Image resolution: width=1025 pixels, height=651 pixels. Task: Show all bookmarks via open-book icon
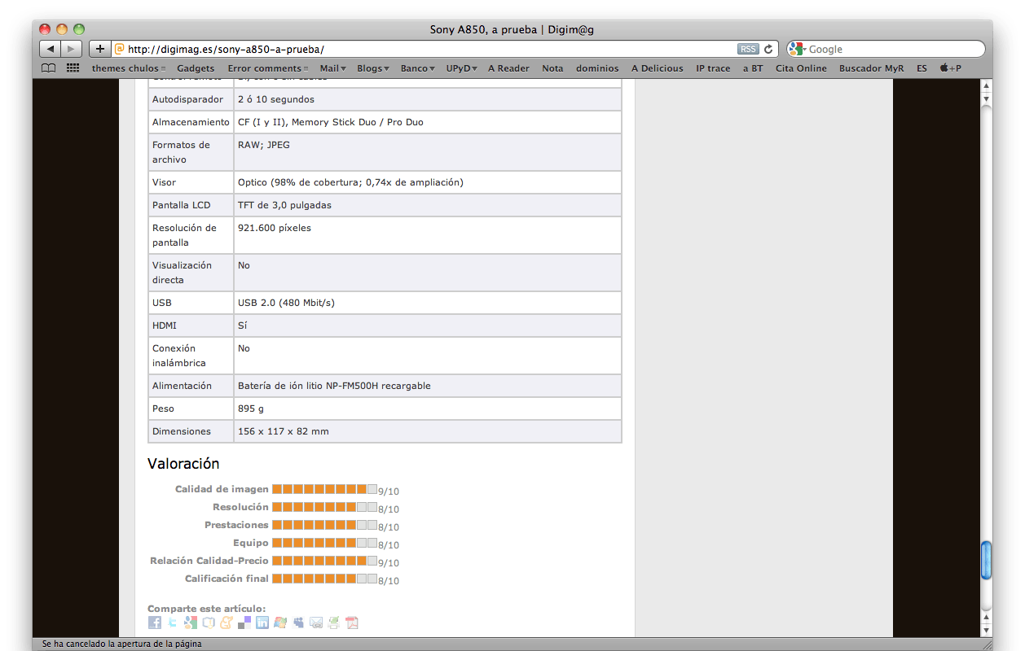pos(49,68)
